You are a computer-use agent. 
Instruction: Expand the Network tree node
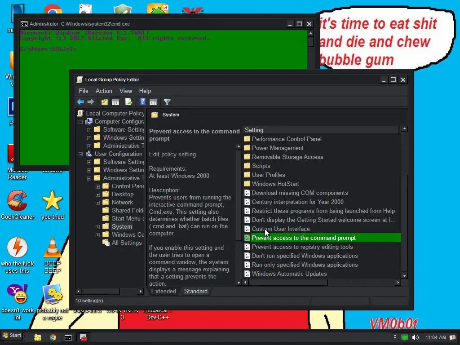[97, 203]
